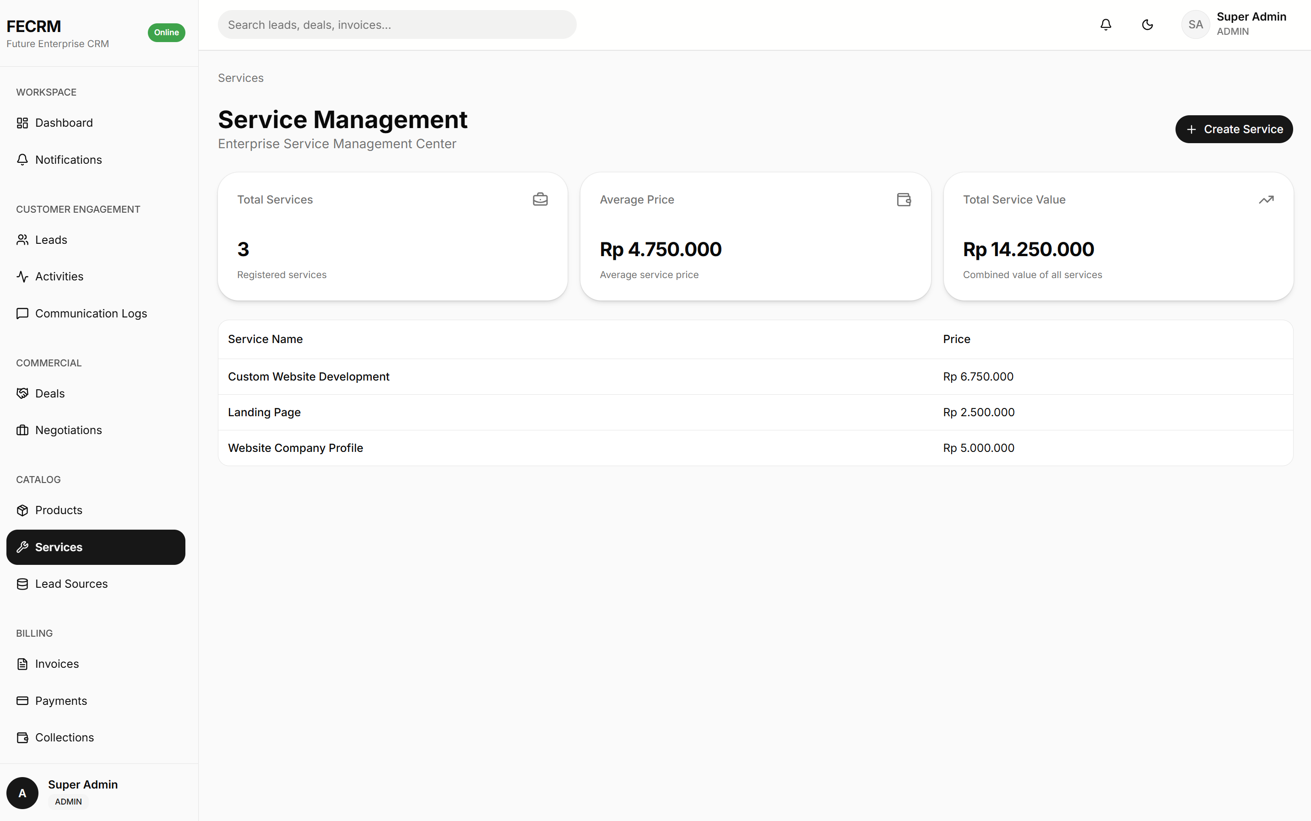Click the Lead Sources label
This screenshot has height=821, width=1311.
tap(72, 584)
